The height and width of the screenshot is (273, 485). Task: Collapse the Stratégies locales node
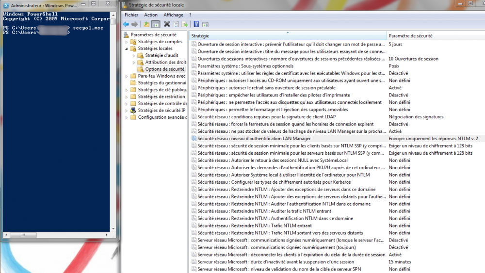tap(127, 48)
